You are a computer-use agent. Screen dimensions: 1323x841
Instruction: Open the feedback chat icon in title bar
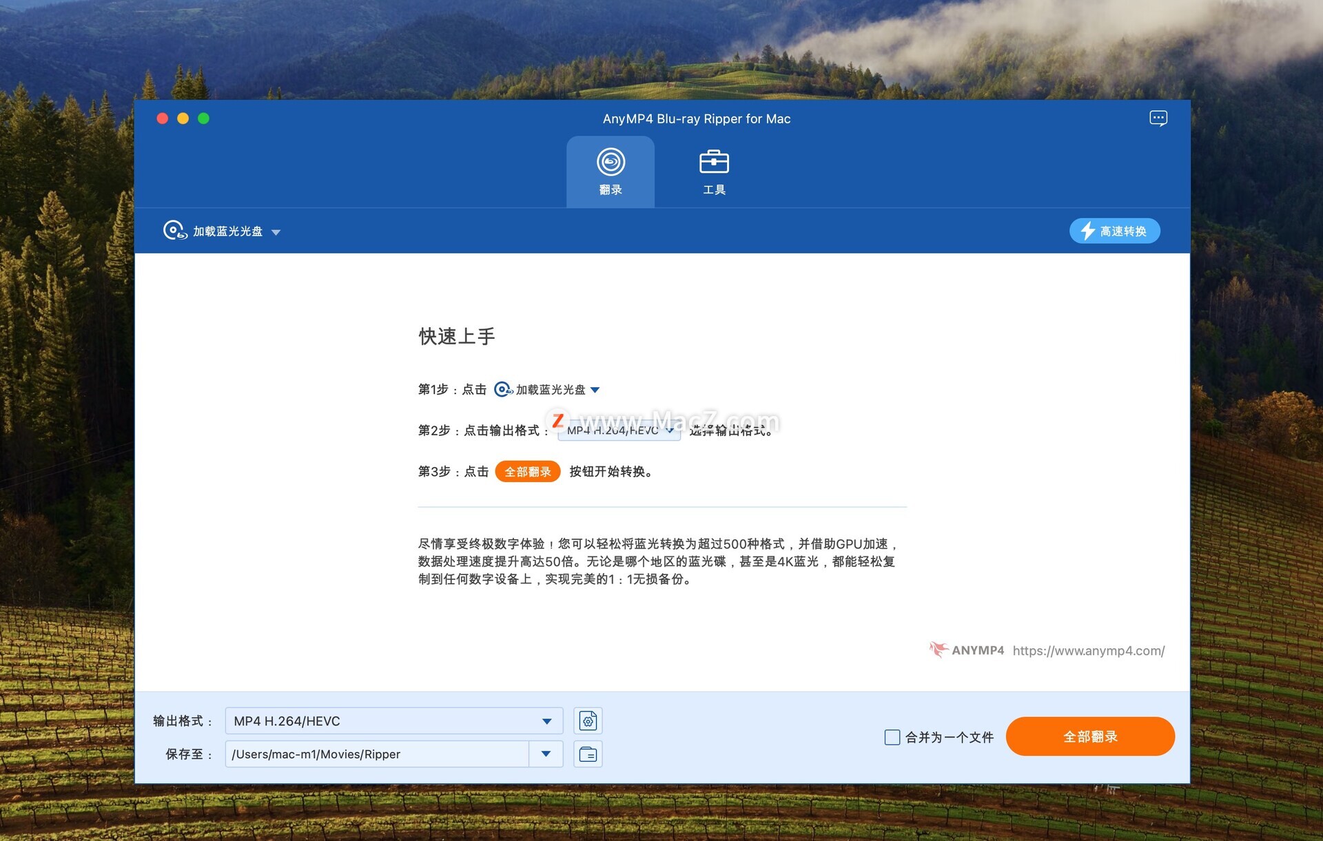coord(1158,118)
